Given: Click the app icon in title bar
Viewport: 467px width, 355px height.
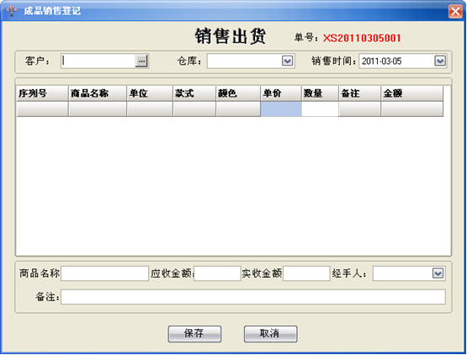Looking at the screenshot, I should click(12, 11).
